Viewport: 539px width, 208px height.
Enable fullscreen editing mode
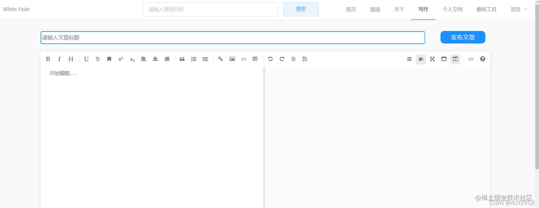point(432,59)
